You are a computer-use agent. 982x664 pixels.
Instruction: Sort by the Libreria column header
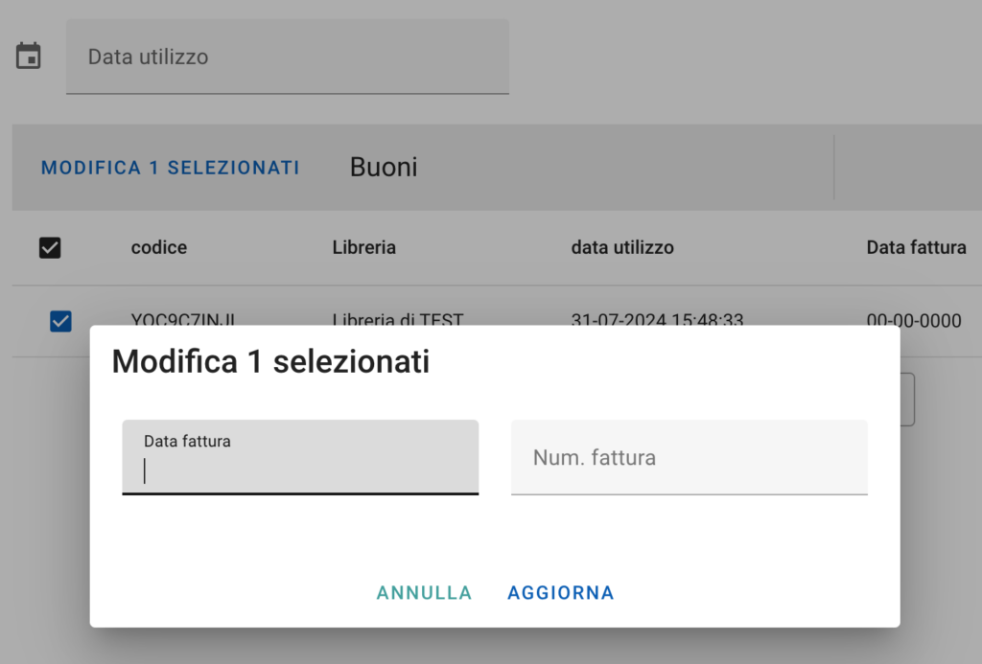tap(364, 247)
